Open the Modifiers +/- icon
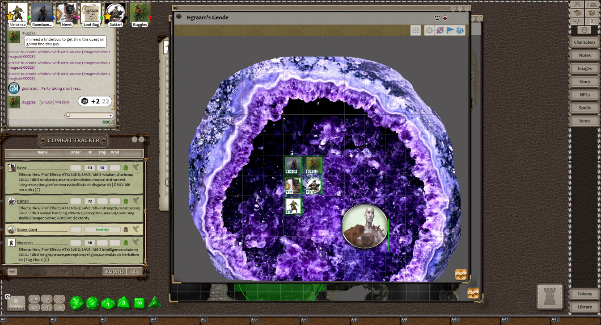 (x=577, y=21)
